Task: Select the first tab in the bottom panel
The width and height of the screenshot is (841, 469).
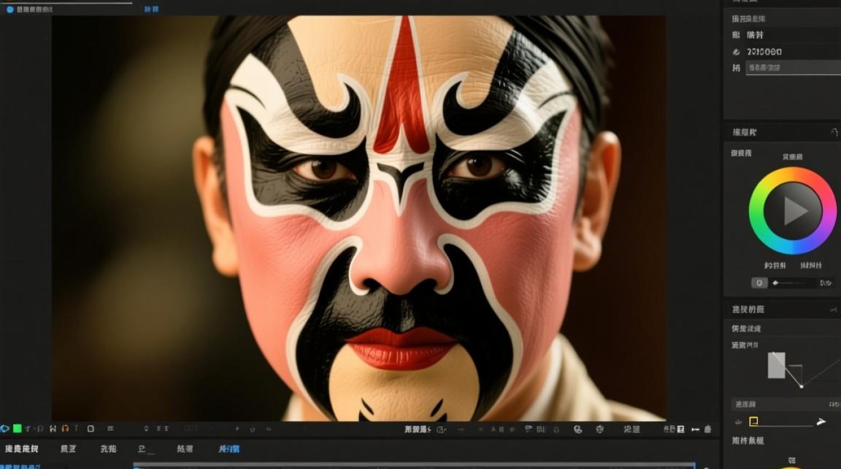Action: 21,449
